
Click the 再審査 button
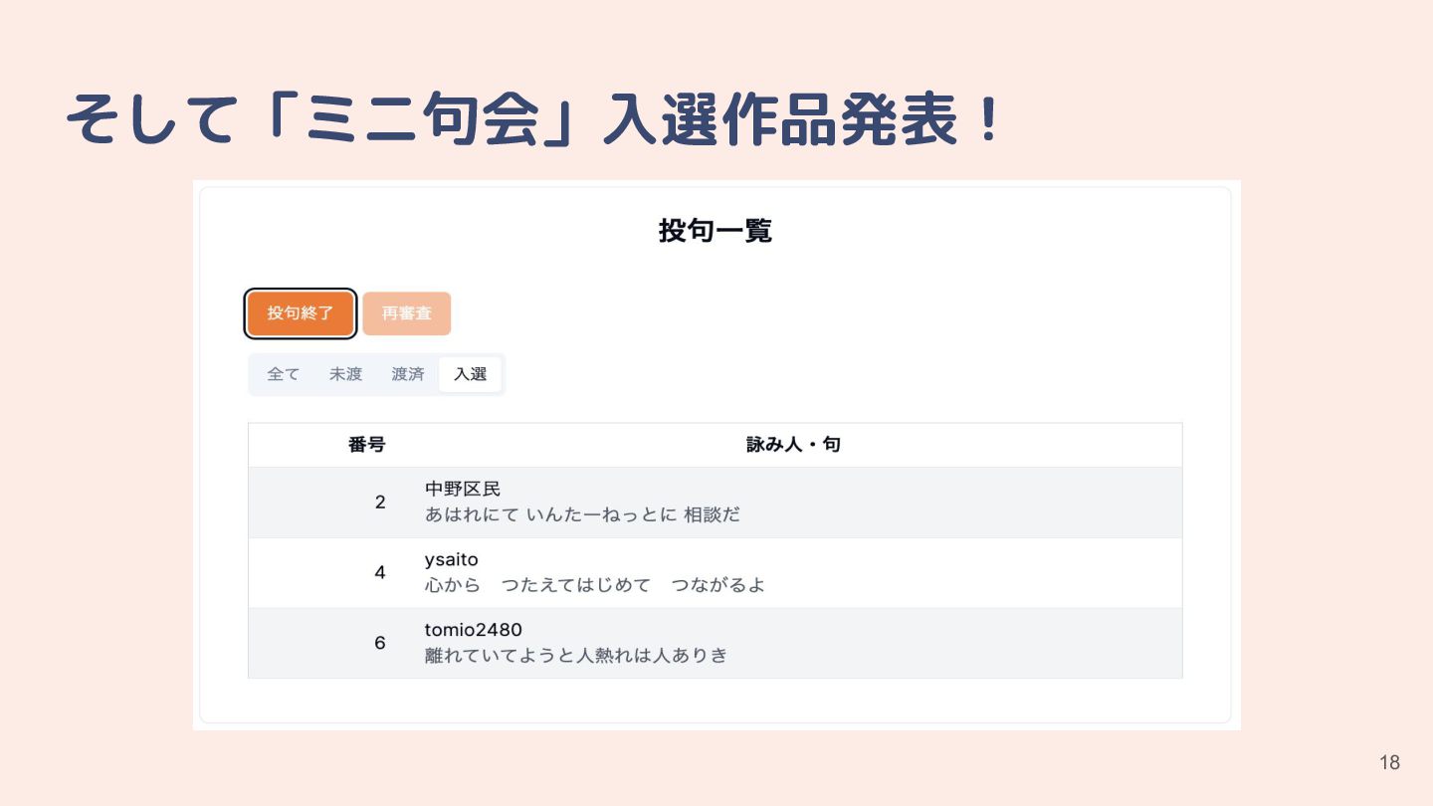407,313
